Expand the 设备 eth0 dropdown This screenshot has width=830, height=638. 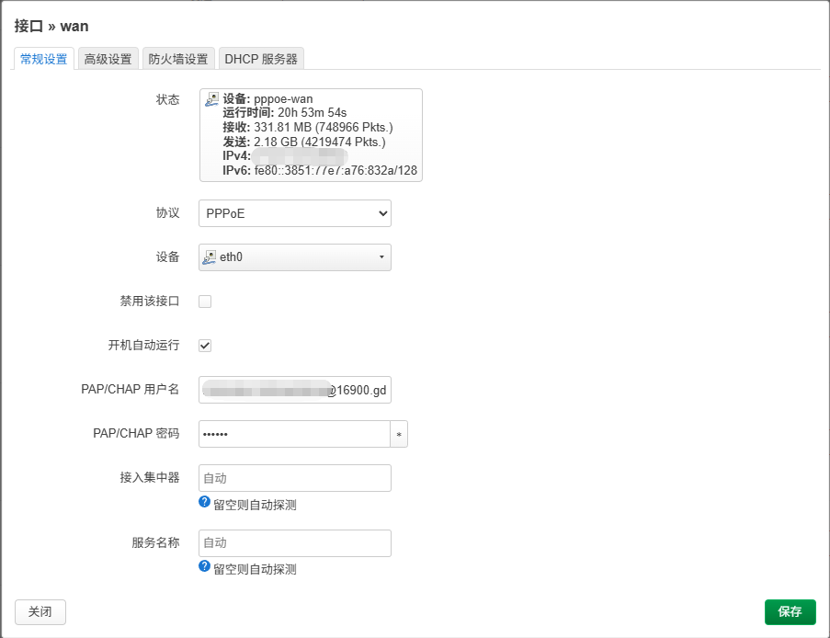point(295,257)
